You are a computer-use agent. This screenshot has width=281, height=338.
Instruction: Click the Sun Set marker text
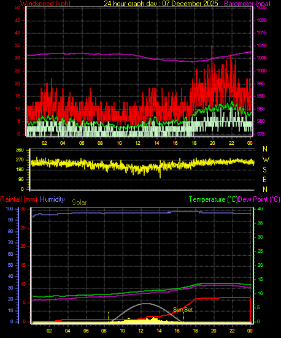coord(183,310)
